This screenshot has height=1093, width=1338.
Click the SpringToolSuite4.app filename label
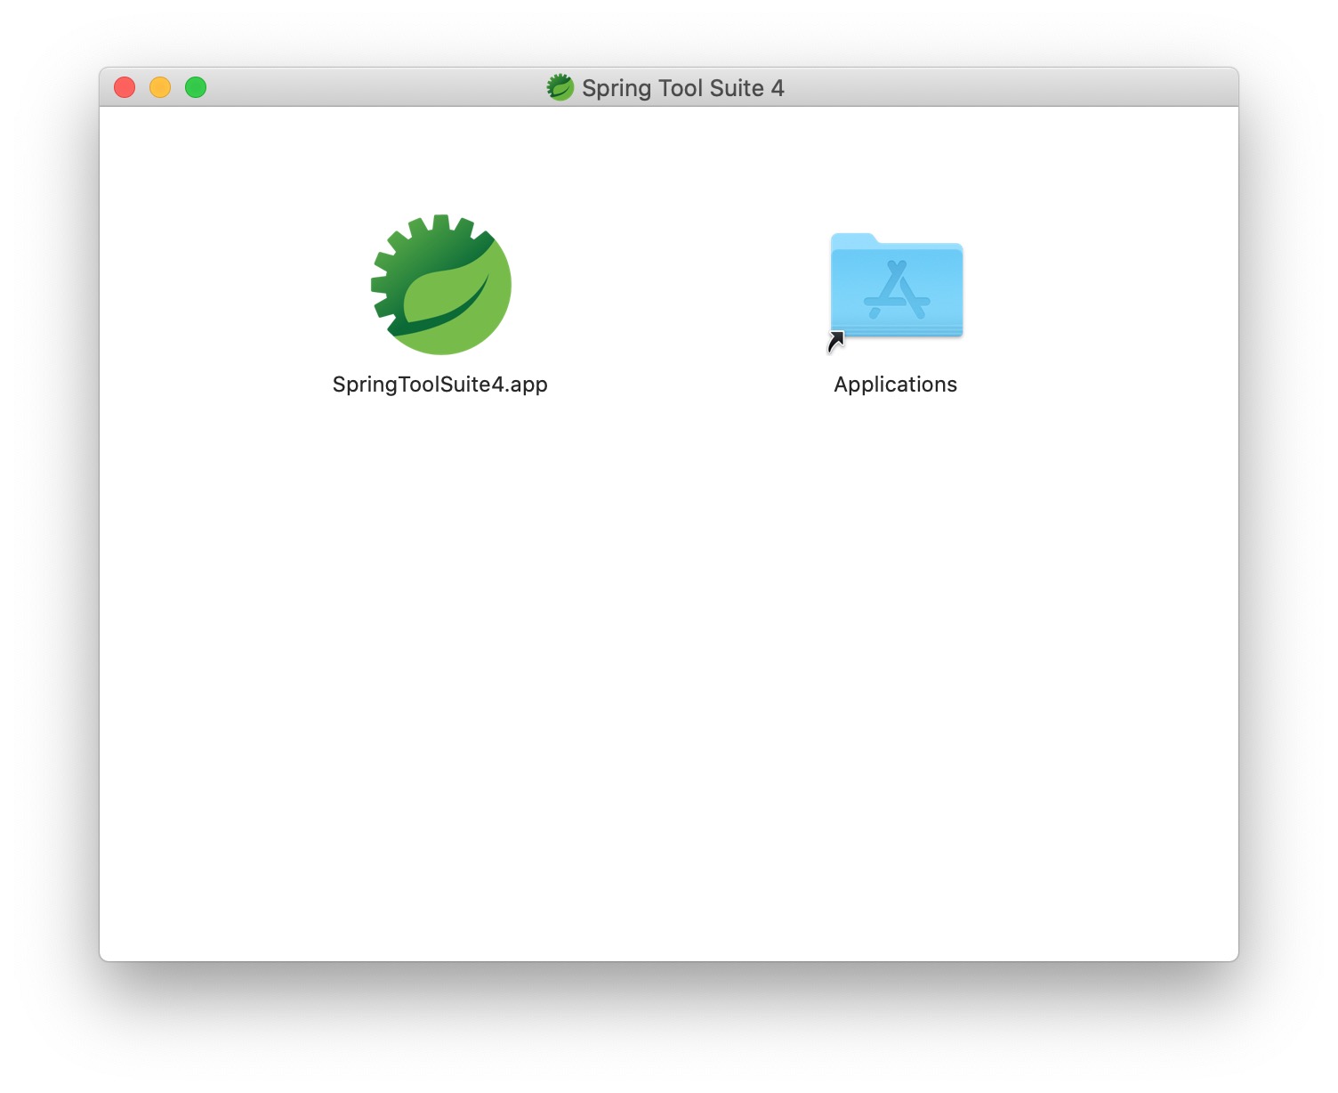click(439, 385)
